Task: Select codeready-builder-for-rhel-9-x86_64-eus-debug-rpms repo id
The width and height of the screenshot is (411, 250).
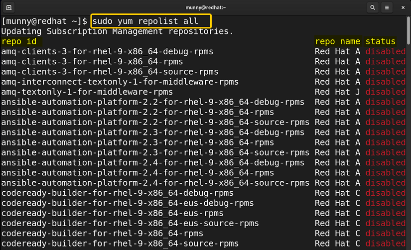Action: coord(128,203)
